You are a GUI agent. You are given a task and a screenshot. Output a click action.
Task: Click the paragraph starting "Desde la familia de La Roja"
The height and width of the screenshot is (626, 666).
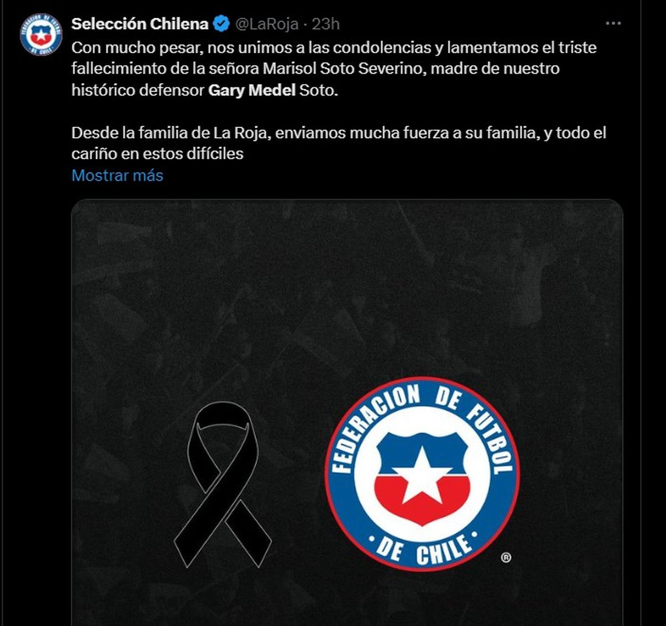tap(339, 143)
